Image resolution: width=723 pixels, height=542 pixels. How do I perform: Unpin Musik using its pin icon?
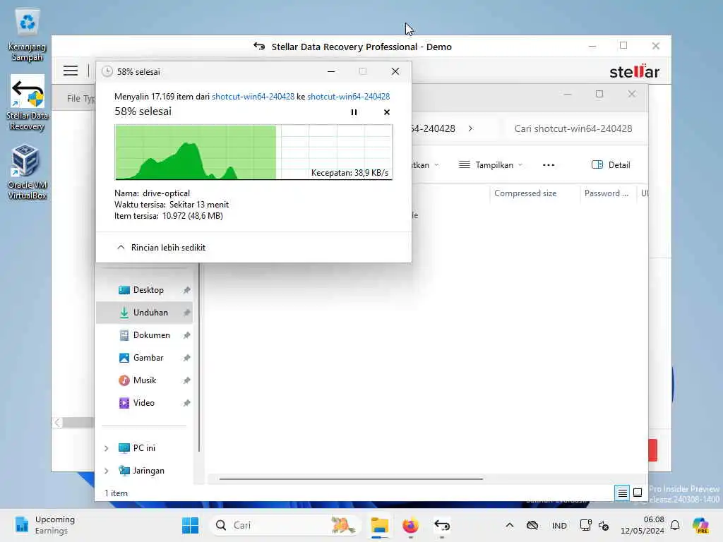[x=186, y=380]
